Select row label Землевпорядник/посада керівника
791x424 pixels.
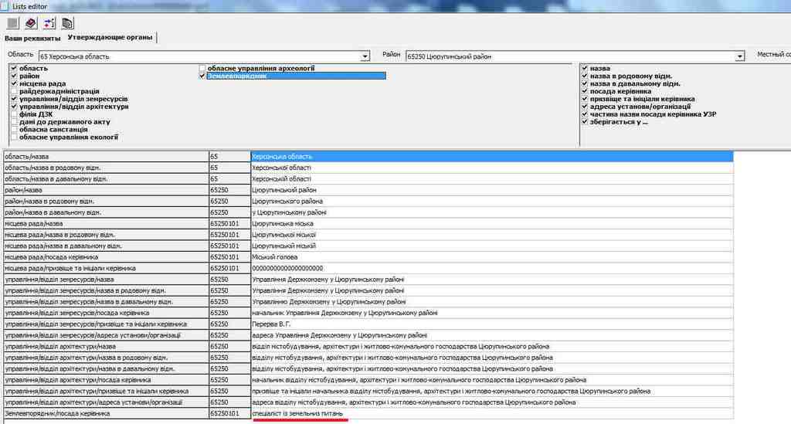pyautogui.click(x=106, y=413)
